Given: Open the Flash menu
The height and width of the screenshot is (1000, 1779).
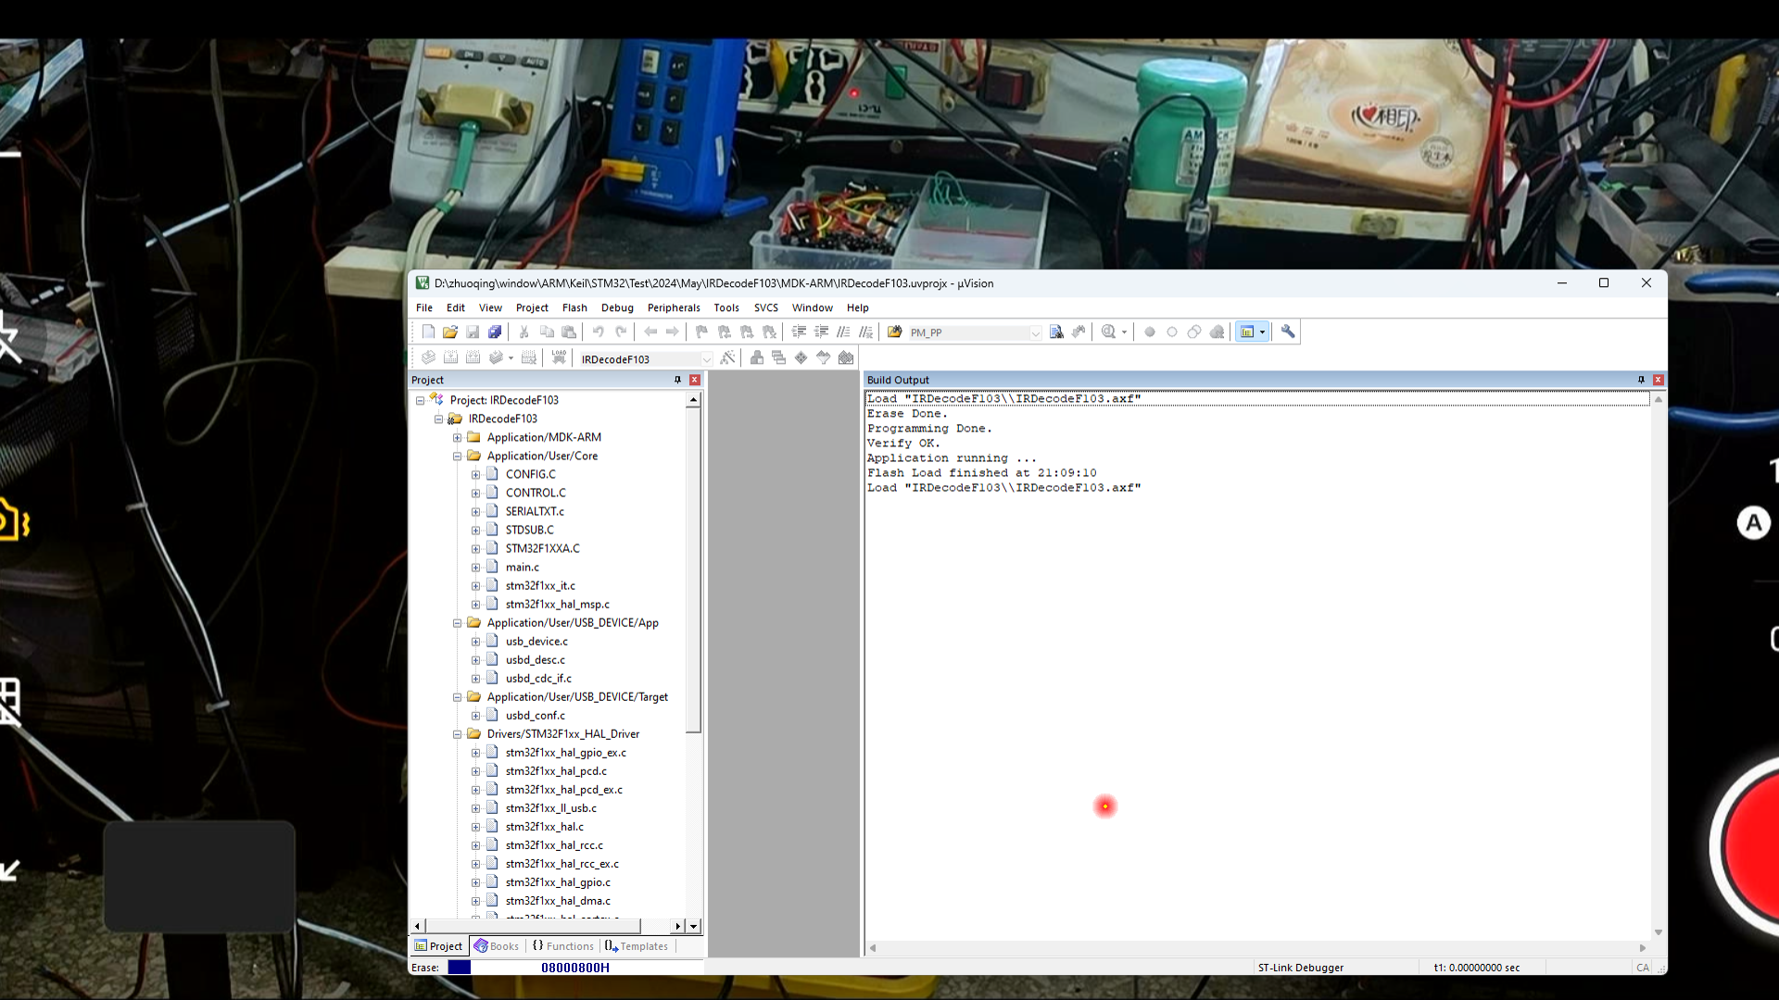Looking at the screenshot, I should (574, 307).
